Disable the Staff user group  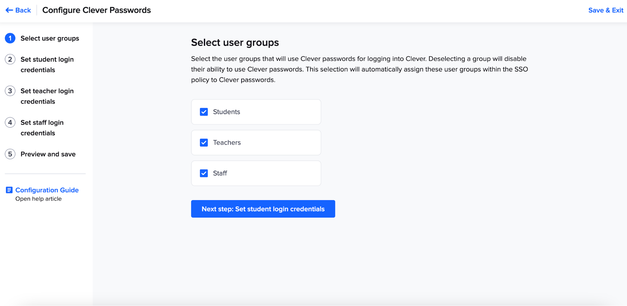pos(204,173)
